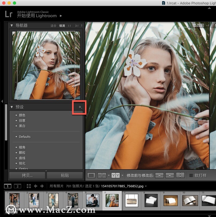The image size is (216, 217).
Task: Select filmstrip thumbnail 5
Action: coord(92,200)
